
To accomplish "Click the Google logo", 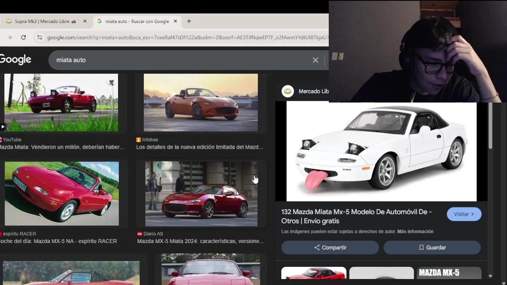I will [15, 60].
